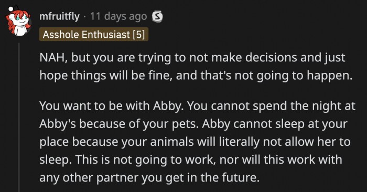Click the paragraph starting "You want to be"

(x=197, y=142)
